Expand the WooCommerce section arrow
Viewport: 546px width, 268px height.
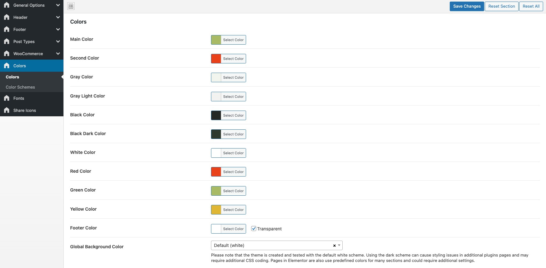(x=58, y=54)
